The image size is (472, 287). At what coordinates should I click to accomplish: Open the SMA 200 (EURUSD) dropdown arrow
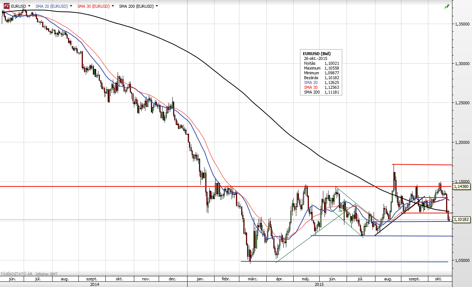point(157,6)
